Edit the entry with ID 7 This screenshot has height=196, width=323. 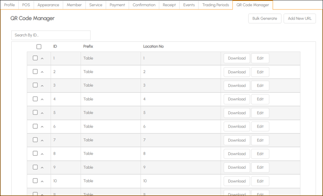[x=260, y=140]
